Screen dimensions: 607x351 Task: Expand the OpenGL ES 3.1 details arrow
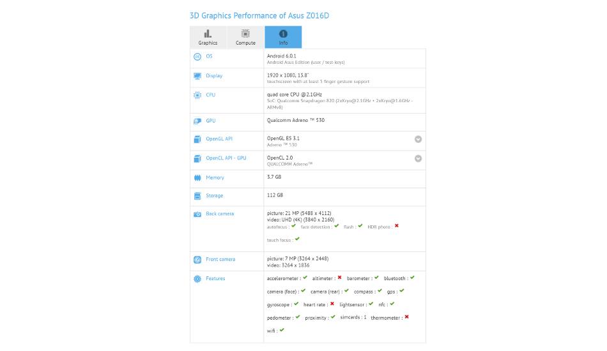(418, 139)
